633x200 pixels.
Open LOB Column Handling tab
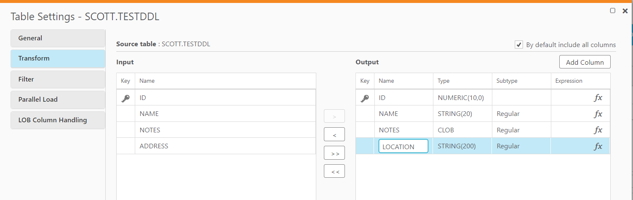58,120
